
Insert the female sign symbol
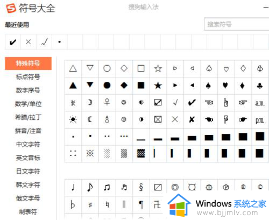[x=107, y=103]
